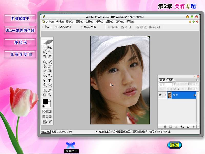
Task: Click the zoom percentage field 55.13%
Action: (46, 132)
